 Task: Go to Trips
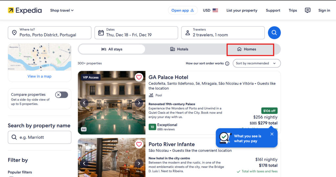(293, 10)
